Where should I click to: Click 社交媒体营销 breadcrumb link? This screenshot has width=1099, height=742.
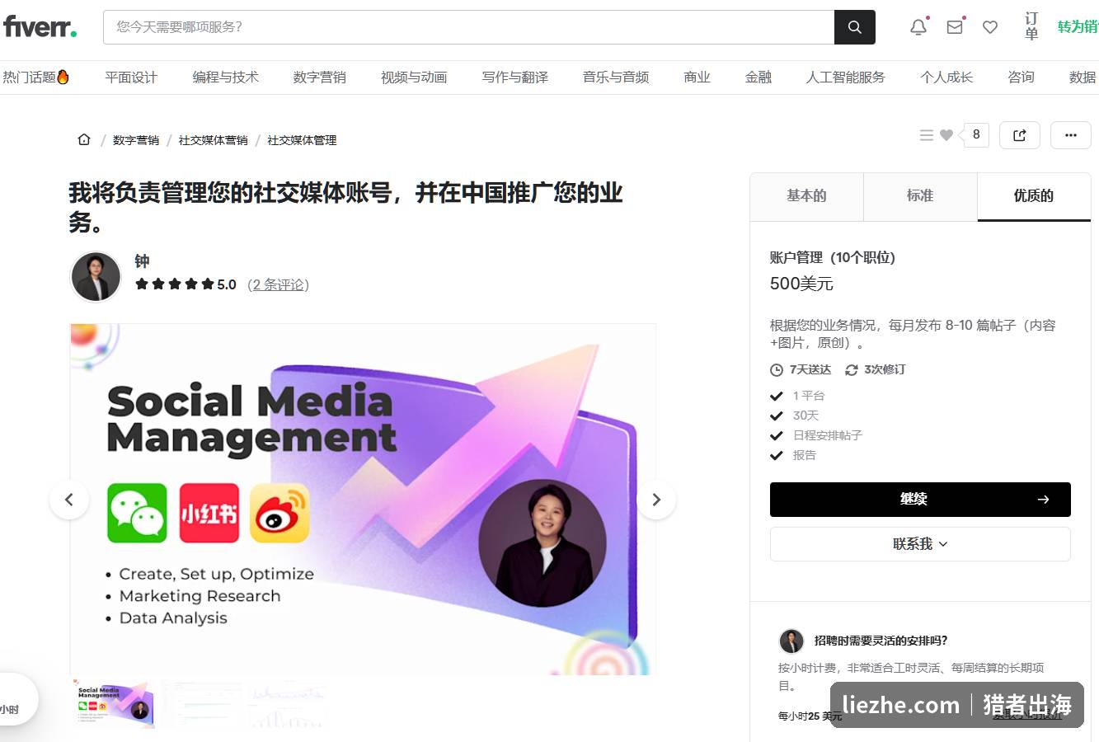(x=214, y=140)
